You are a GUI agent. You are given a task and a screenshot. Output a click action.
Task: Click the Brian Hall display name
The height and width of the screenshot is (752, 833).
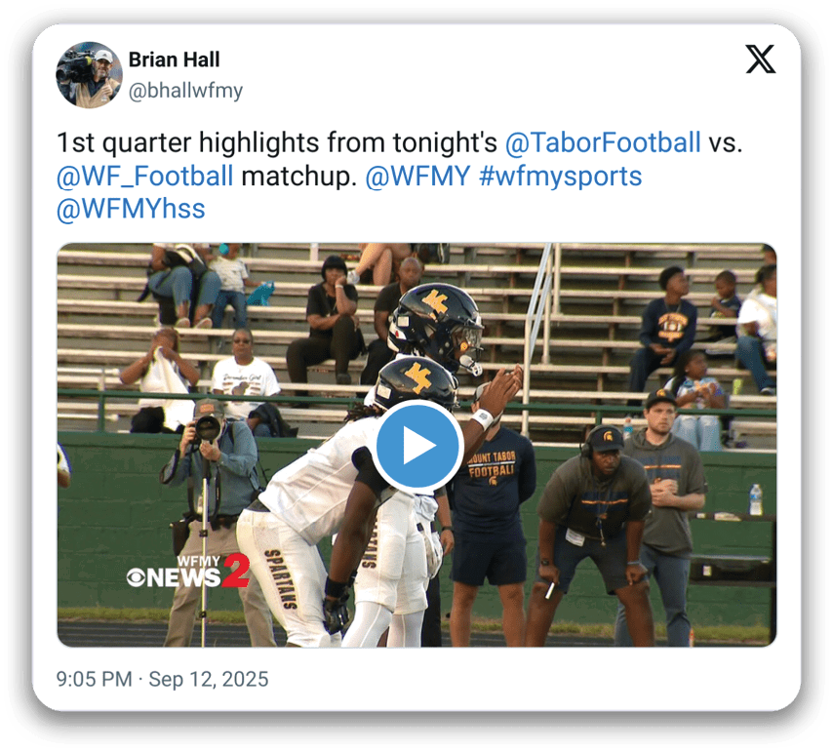point(174,59)
